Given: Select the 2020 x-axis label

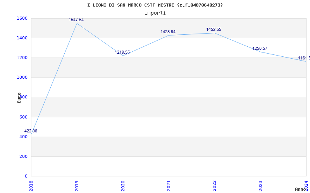Looking at the screenshot, I should (x=123, y=186).
